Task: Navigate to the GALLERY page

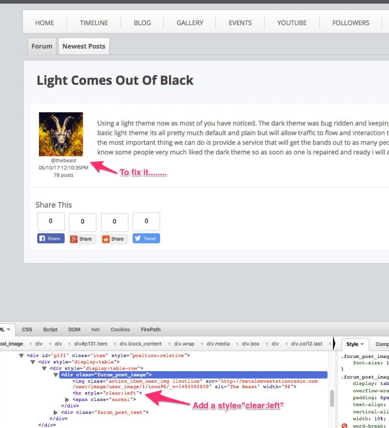Action: [190, 23]
